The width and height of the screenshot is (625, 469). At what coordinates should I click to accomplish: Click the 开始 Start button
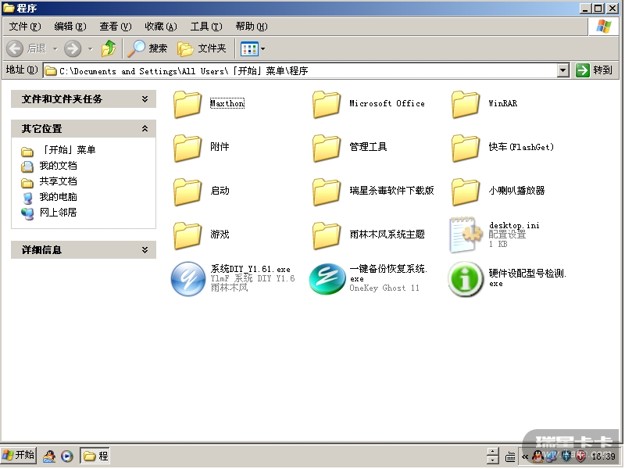coord(19,455)
